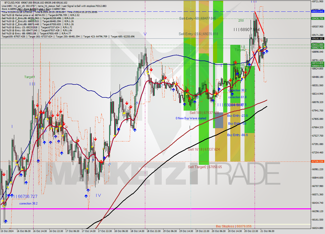Click the green 'Target1' label
This screenshot has width=325, height=234.
pos(30,77)
